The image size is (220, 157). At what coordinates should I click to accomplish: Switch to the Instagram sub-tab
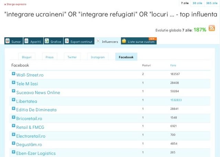[x=98, y=57]
